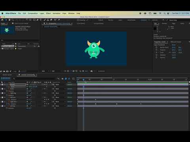
Task: Switch to the Render Queue tab
Action: click(x=7, y=75)
